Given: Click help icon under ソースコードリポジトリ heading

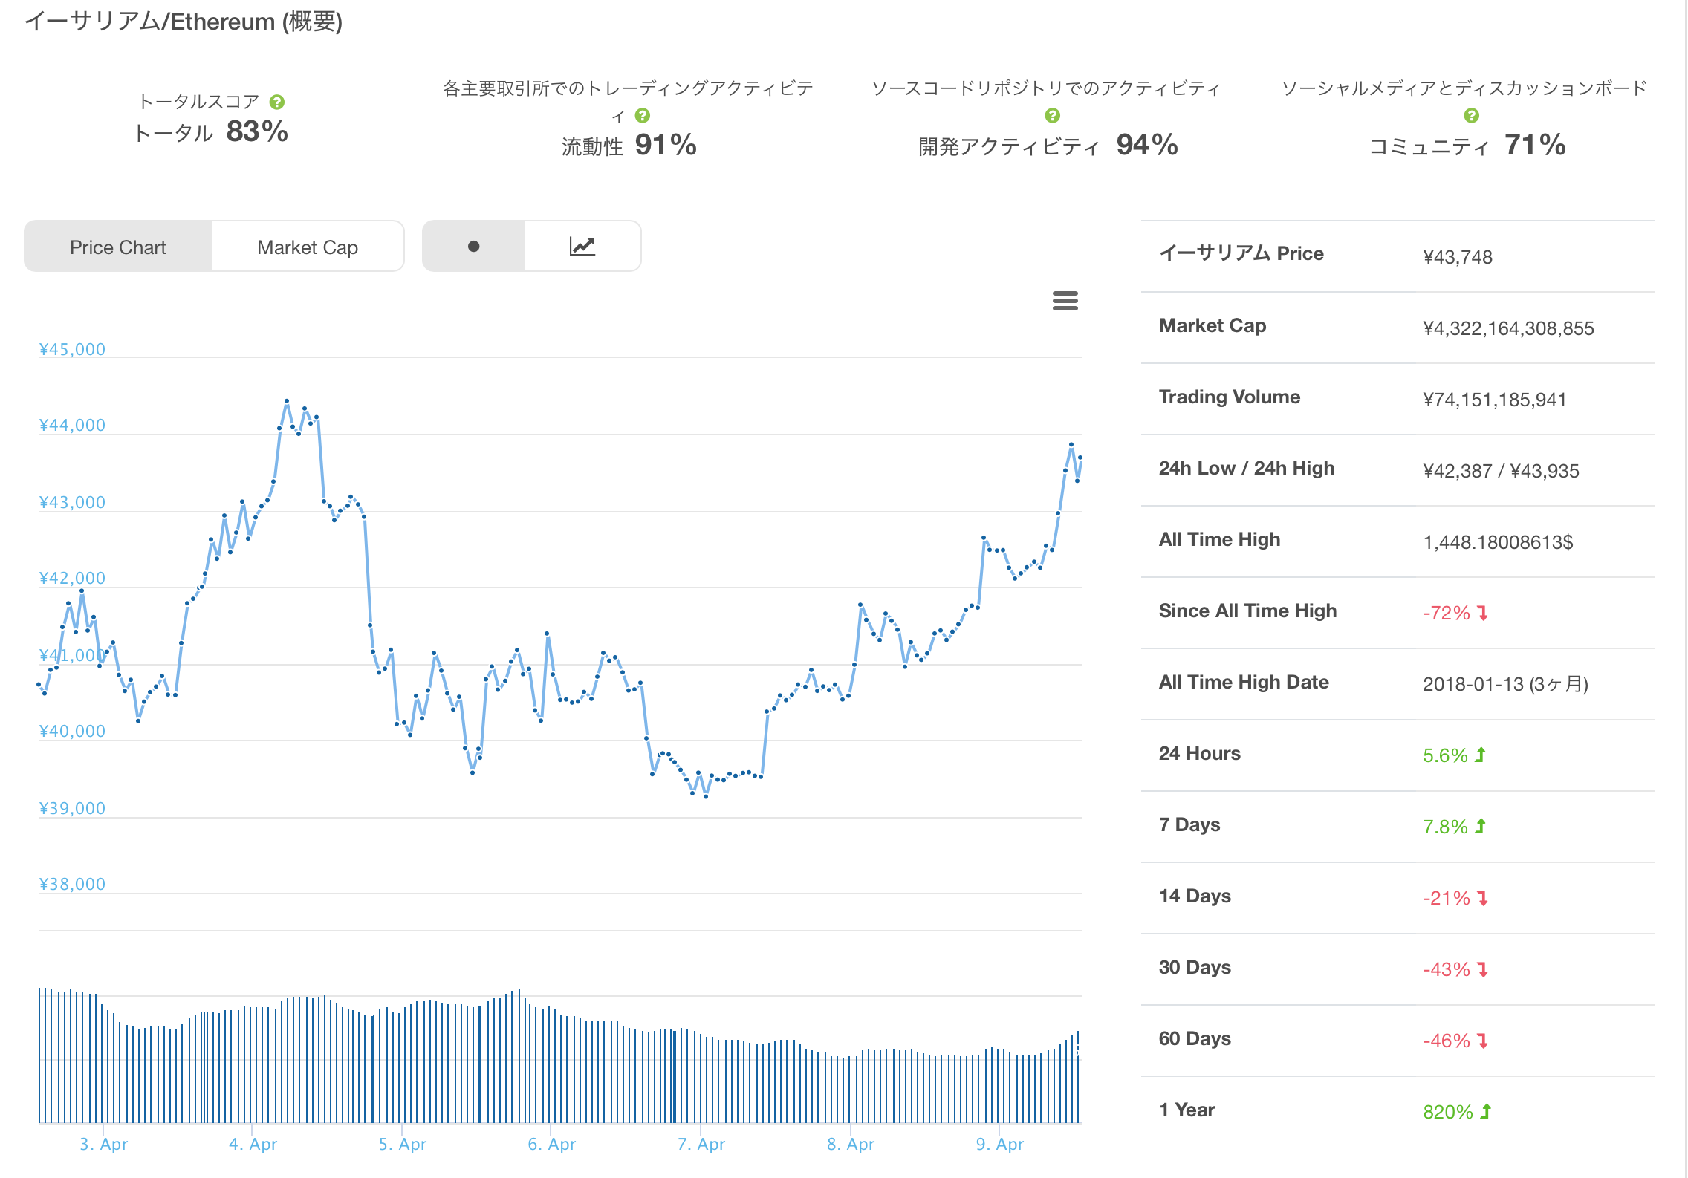Looking at the screenshot, I should point(1052,115).
